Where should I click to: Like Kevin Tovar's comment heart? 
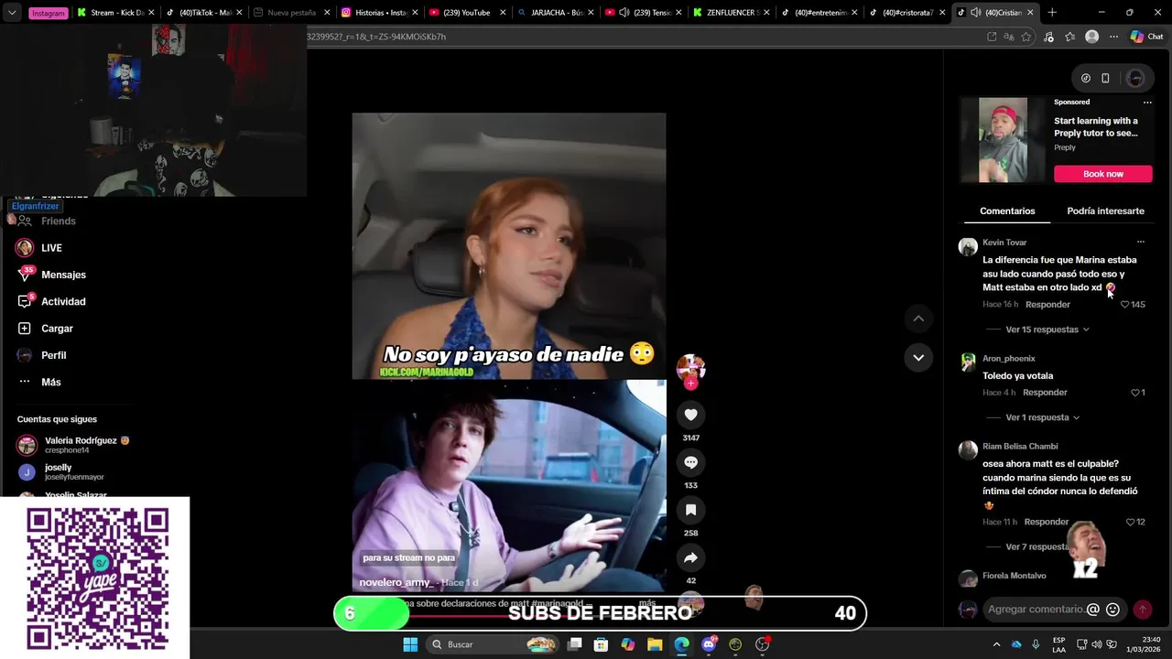pyautogui.click(x=1124, y=305)
